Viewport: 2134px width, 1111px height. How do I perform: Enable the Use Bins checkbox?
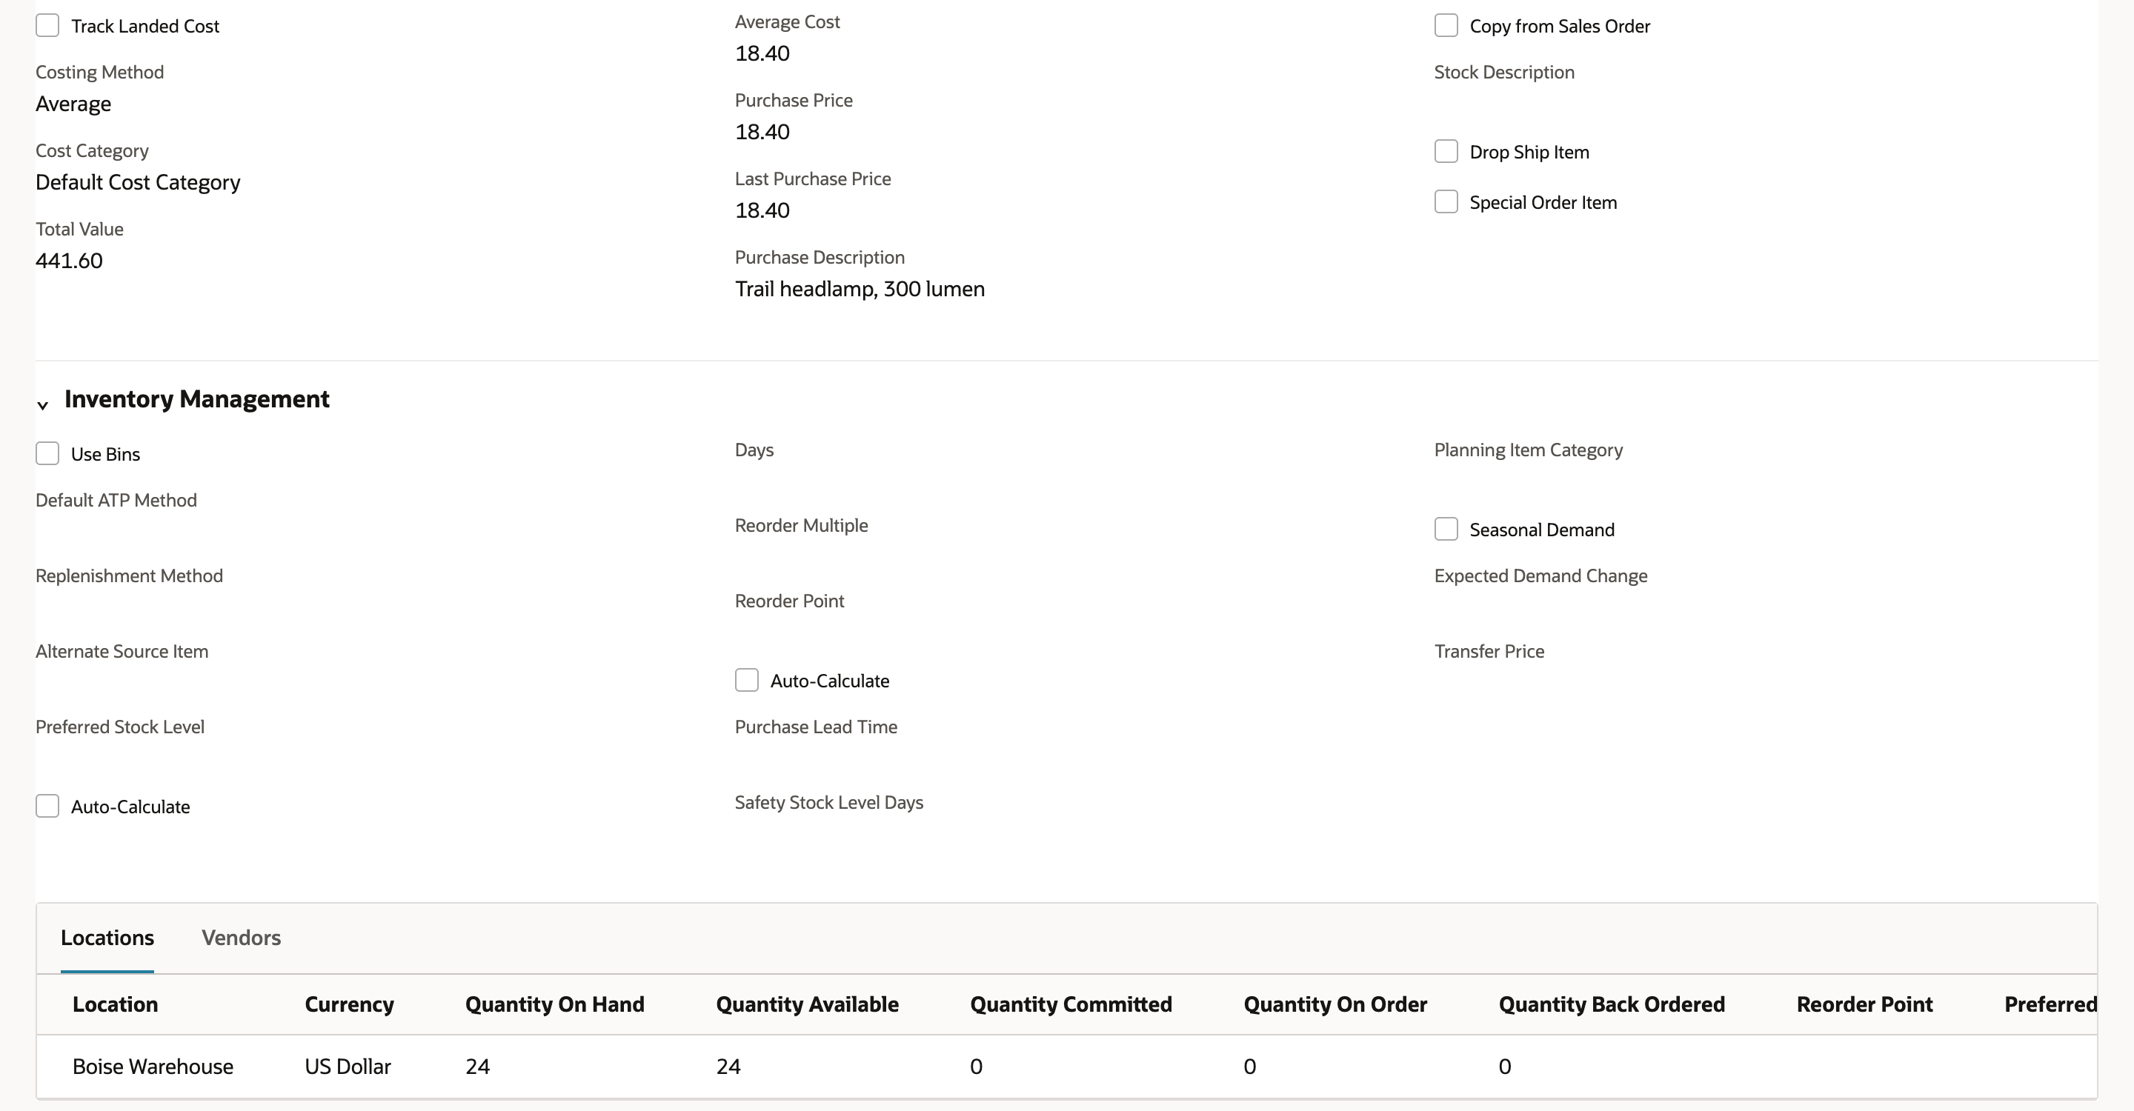[47, 454]
